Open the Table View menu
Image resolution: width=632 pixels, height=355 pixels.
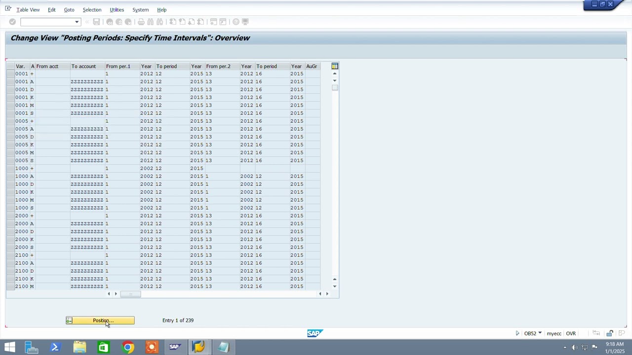28,10
